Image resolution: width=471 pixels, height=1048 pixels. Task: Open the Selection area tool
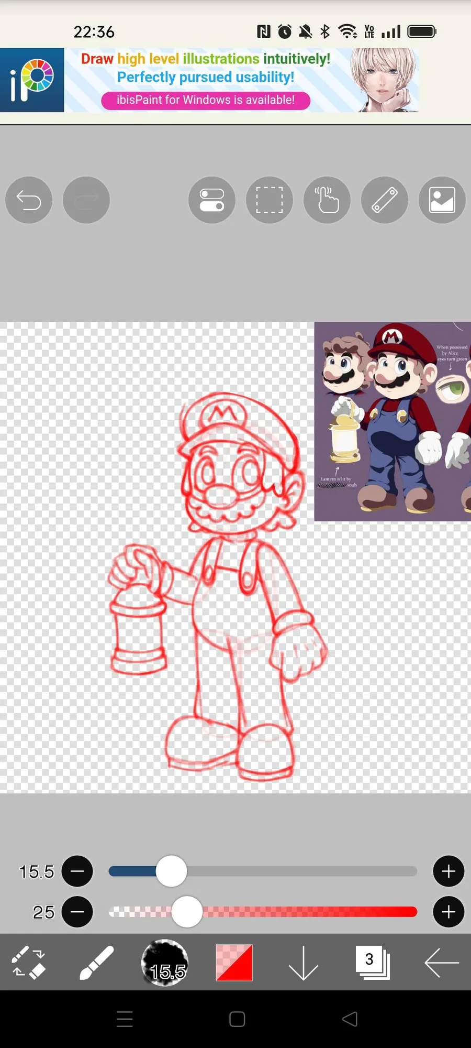[x=270, y=200]
